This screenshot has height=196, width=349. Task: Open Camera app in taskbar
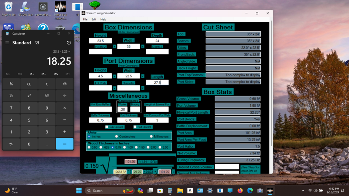click(x=260, y=191)
